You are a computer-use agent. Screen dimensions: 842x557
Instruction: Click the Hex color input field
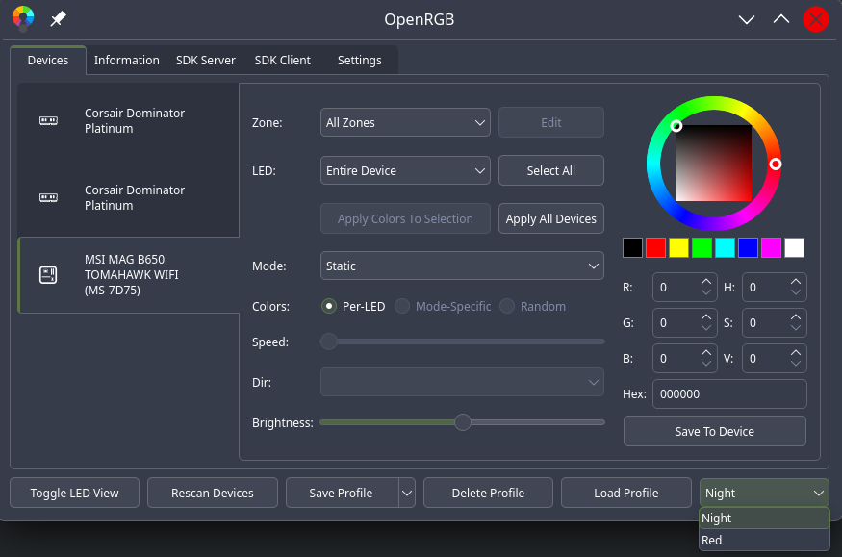coord(728,393)
